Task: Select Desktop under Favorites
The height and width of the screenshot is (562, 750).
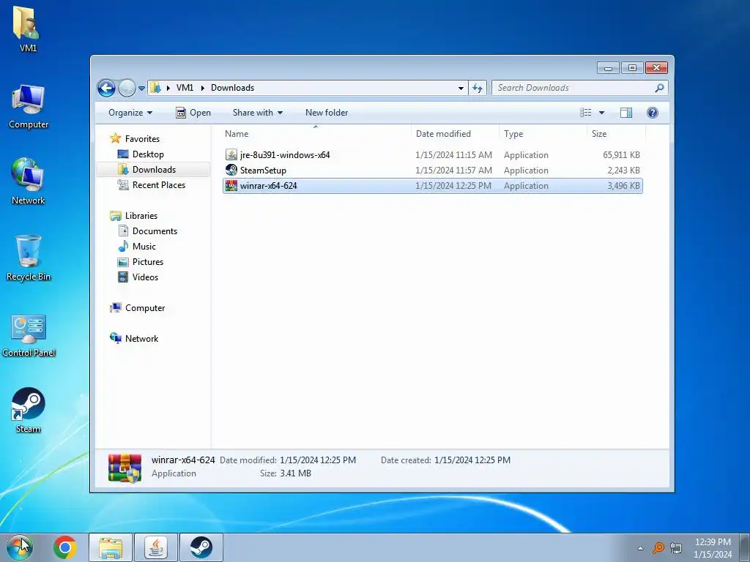Action: (141, 154)
